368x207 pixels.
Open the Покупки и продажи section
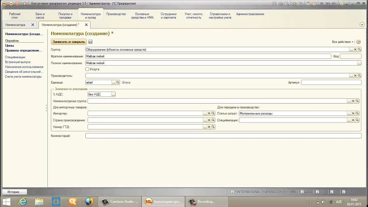tap(65, 16)
